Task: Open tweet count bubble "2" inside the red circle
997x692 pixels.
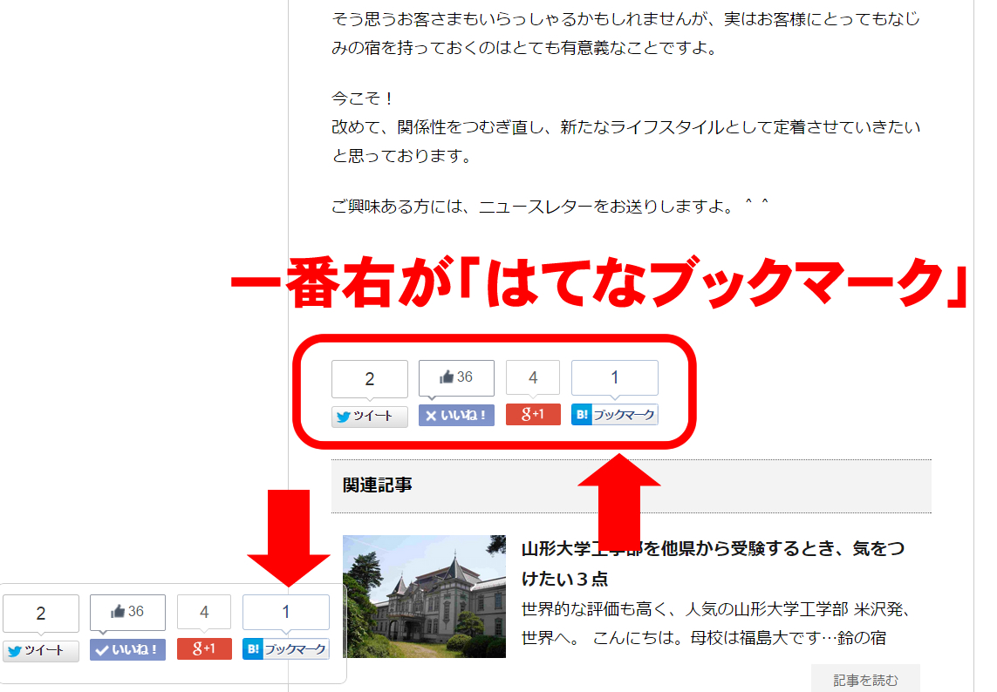Action: [x=369, y=379]
